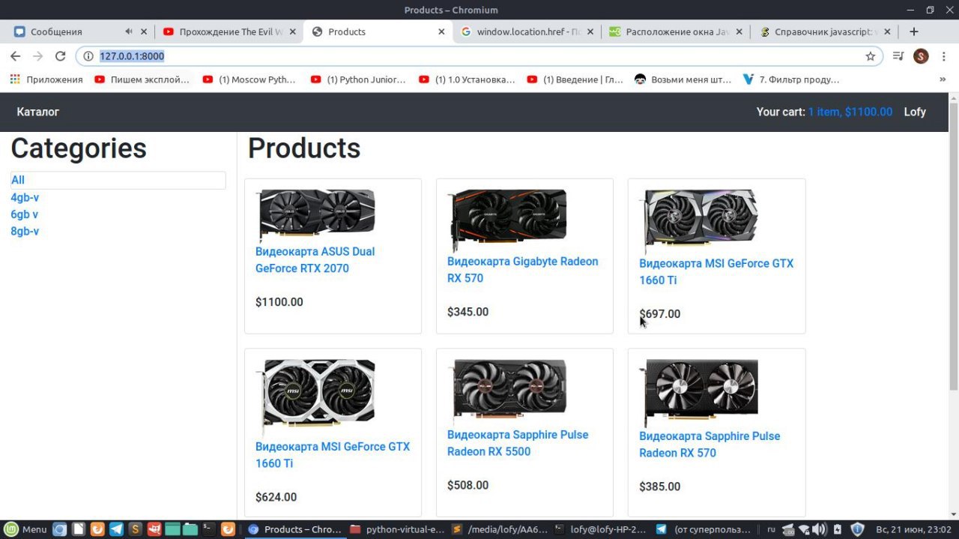The width and height of the screenshot is (959, 539).
Task: Open the text editor launcher in the panel
Action: click(x=78, y=529)
